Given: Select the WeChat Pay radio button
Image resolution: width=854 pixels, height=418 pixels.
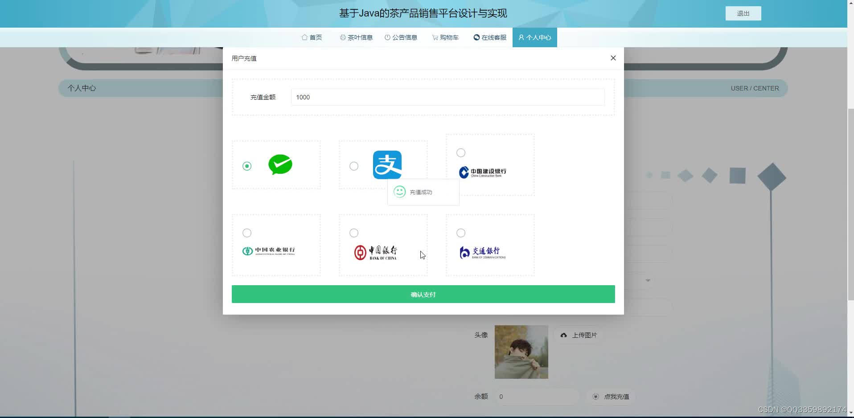Looking at the screenshot, I should [247, 166].
